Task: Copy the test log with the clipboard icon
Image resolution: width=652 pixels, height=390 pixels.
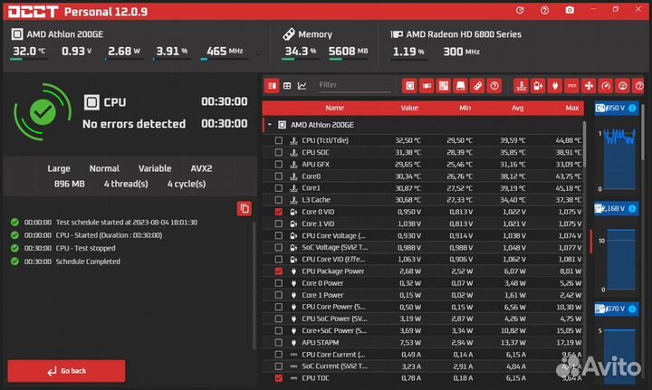Action: (x=244, y=208)
